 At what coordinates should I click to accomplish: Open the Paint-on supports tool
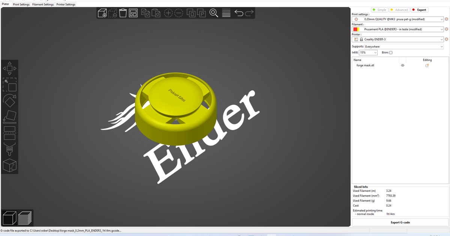pos(9,149)
